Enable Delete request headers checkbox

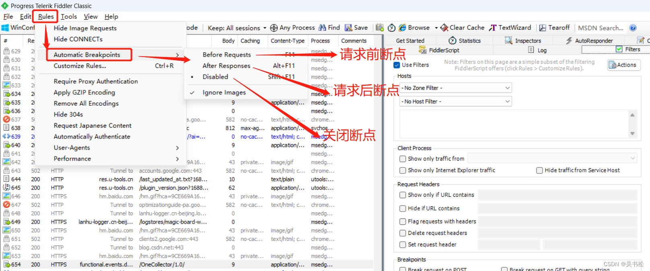click(x=402, y=233)
